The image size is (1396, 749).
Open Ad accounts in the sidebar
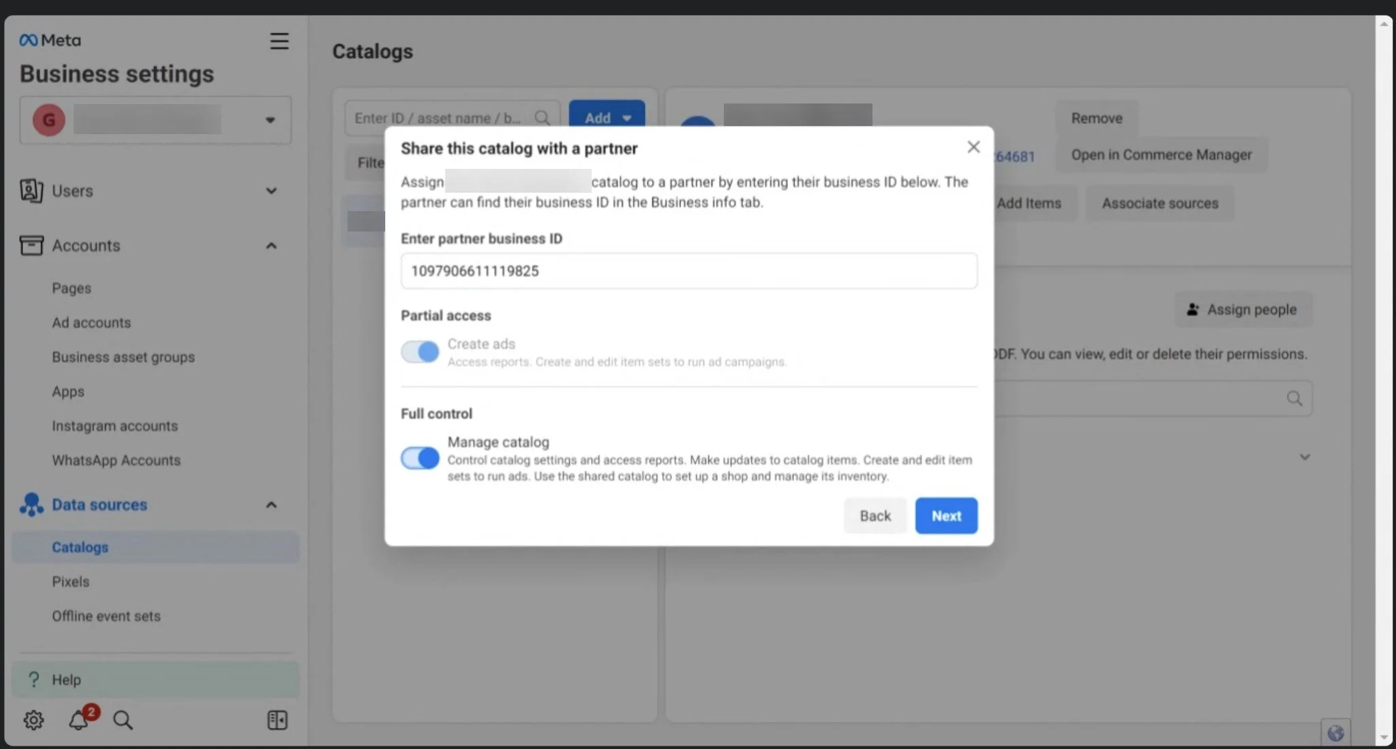[91, 323]
